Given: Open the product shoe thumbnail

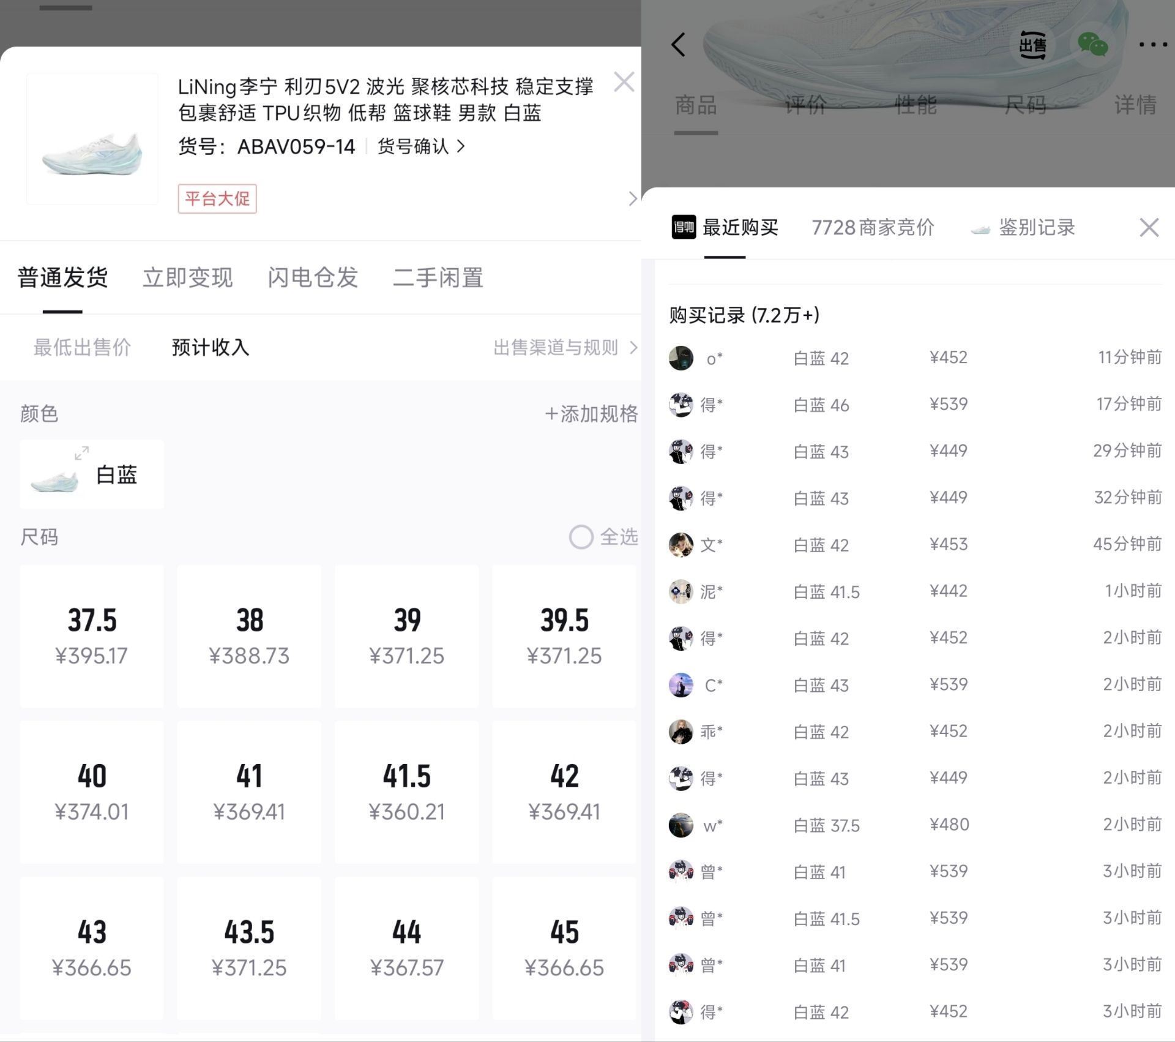Looking at the screenshot, I should [x=92, y=138].
